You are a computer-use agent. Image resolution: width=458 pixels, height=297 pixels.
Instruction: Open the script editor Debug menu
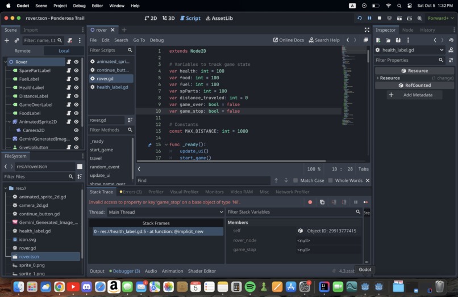pos(157,40)
